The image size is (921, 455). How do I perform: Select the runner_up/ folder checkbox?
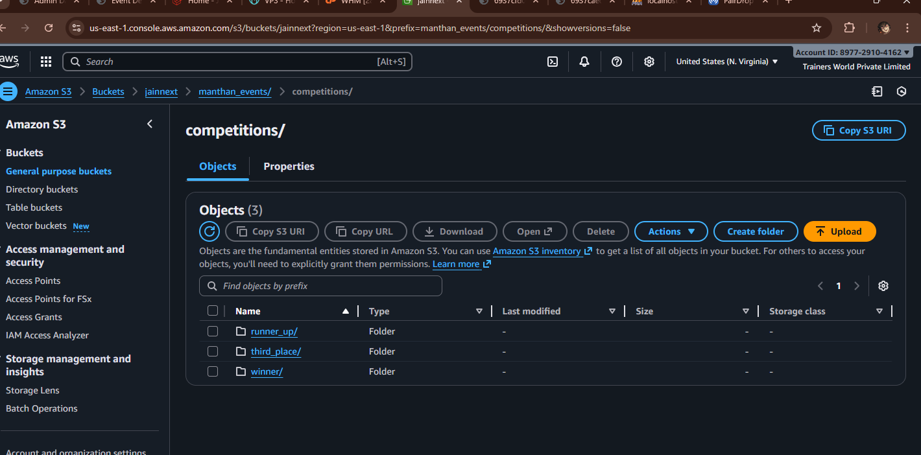click(x=213, y=331)
